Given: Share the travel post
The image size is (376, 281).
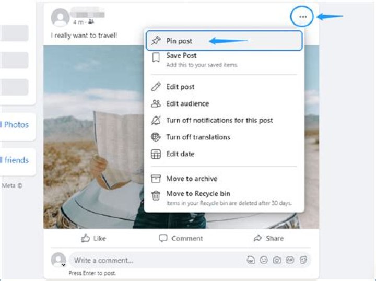Looking at the screenshot, I should (x=268, y=238).
